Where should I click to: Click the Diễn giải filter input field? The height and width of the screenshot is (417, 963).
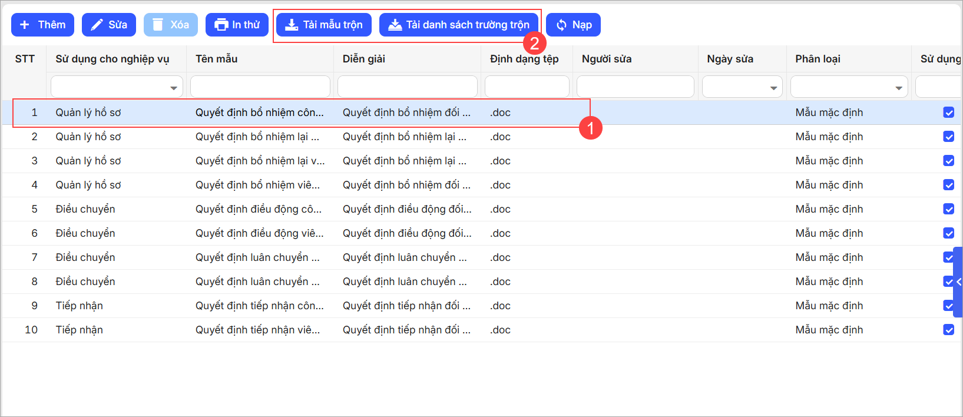coord(407,87)
